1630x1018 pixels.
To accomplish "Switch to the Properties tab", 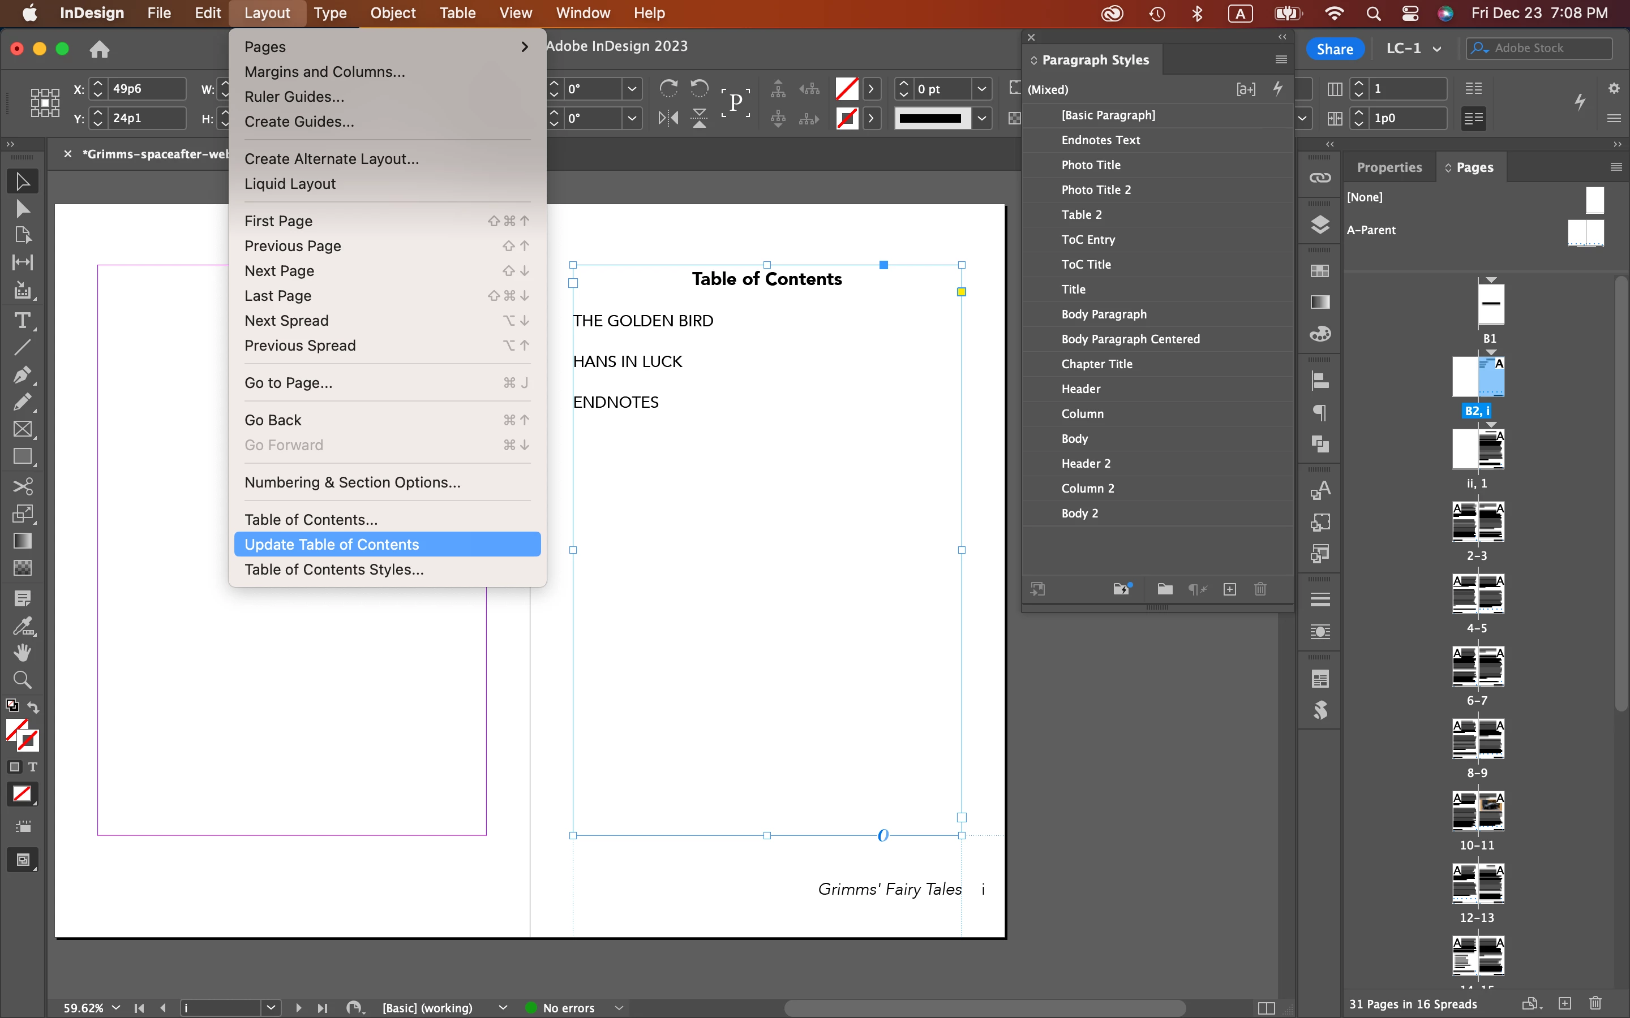I will pyautogui.click(x=1389, y=167).
